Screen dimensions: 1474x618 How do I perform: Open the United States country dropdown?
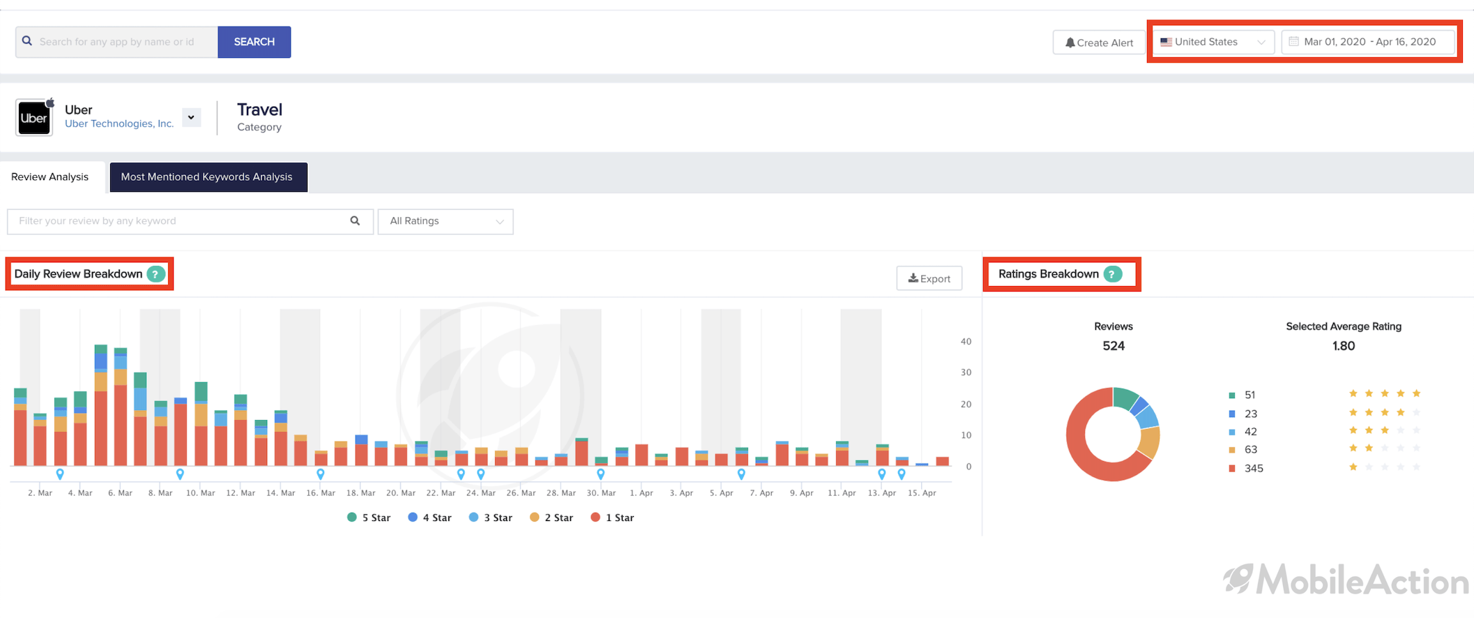[1213, 42]
